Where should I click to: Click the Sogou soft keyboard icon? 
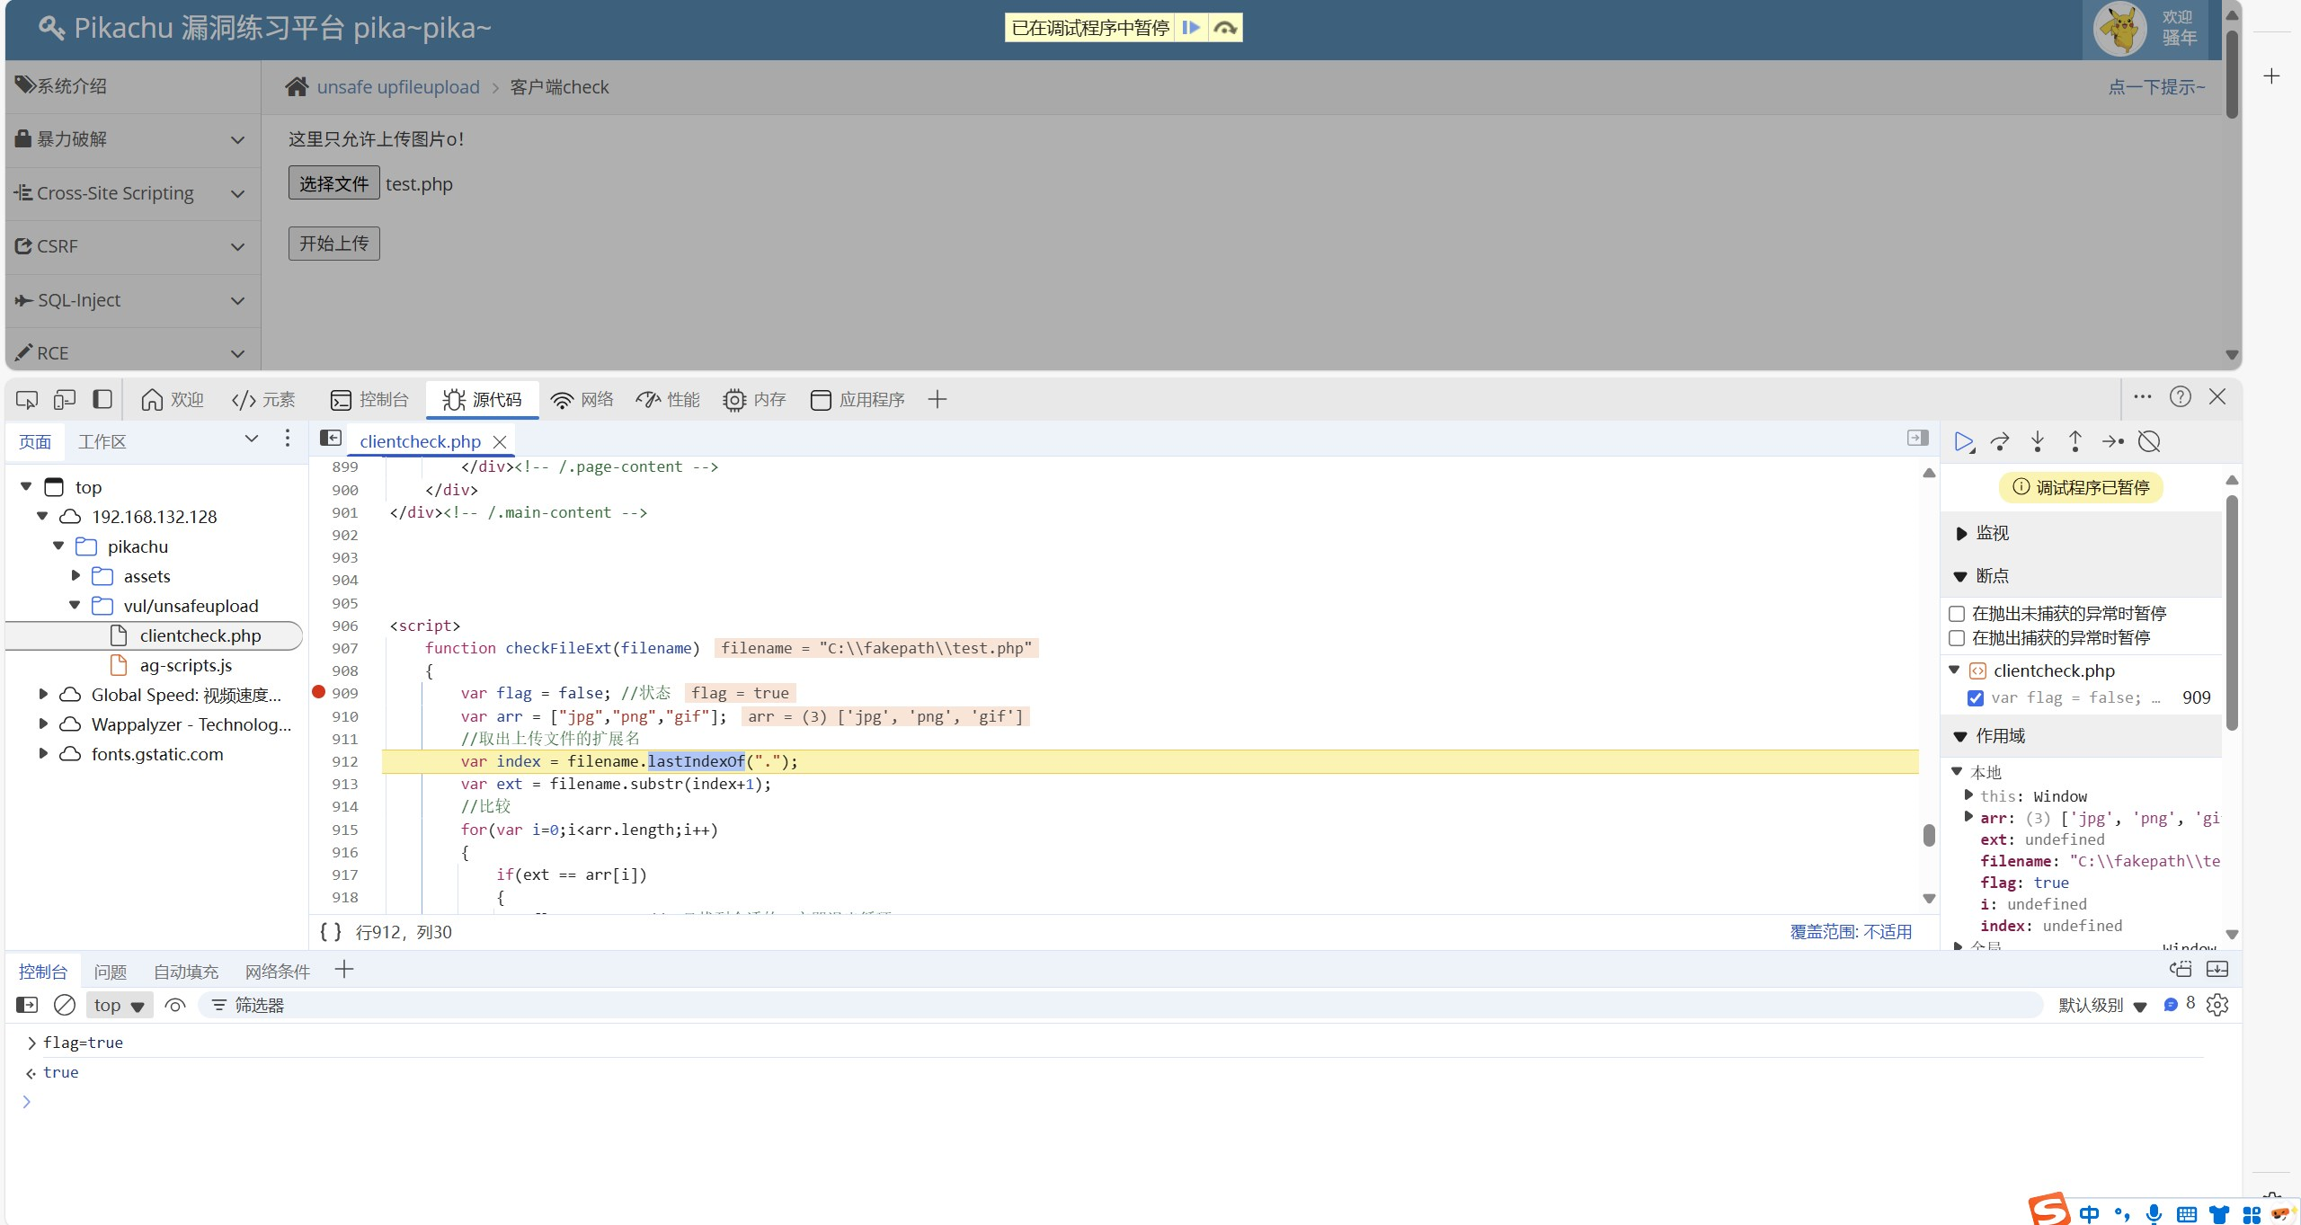[2186, 1214]
